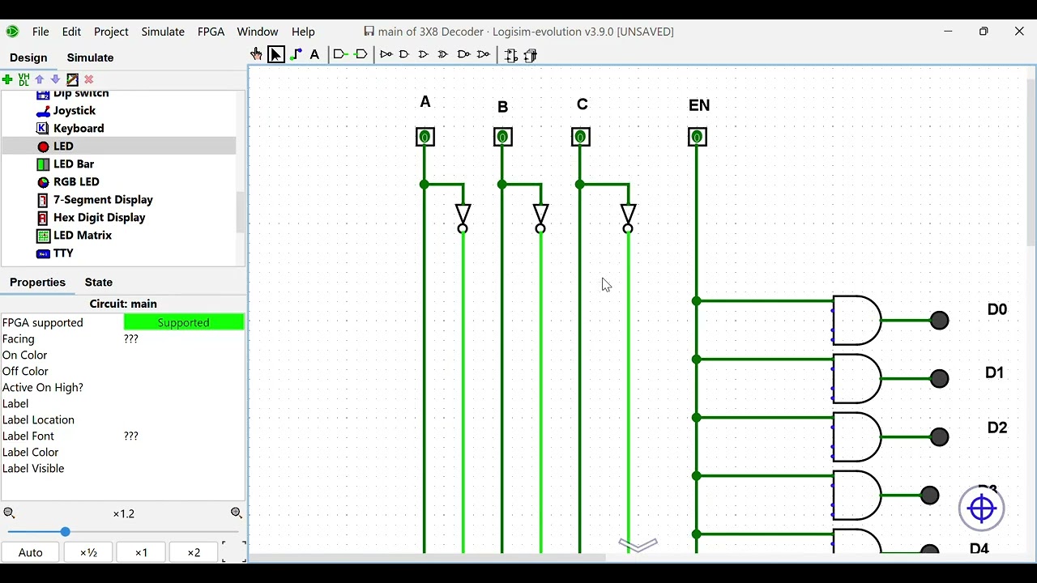Viewport: 1037px width, 583px height.
Task: Open the Window menu
Action: (258, 32)
